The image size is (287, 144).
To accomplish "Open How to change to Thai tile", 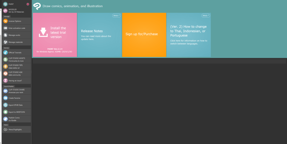I will tap(189, 35).
